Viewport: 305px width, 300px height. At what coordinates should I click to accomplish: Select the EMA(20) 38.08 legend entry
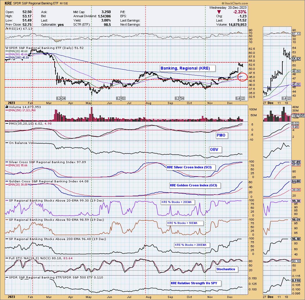click(17, 184)
